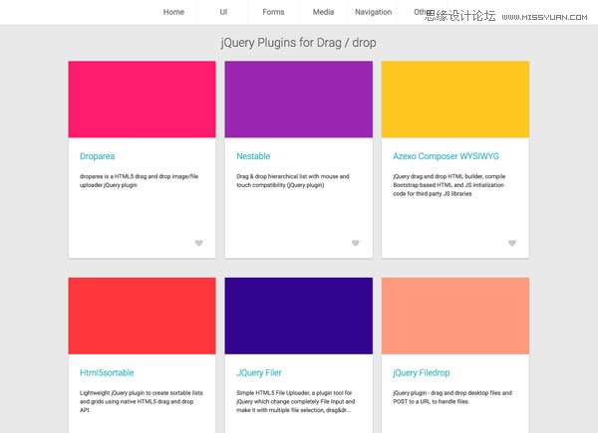The width and height of the screenshot is (598, 433).
Task: Open the Nestable plugin title link
Action: (253, 156)
